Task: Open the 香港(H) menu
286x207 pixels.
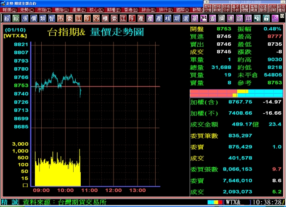Action: (x=131, y=10)
